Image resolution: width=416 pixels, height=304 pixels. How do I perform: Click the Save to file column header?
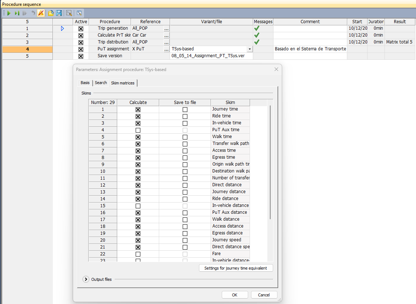pyautogui.click(x=185, y=102)
